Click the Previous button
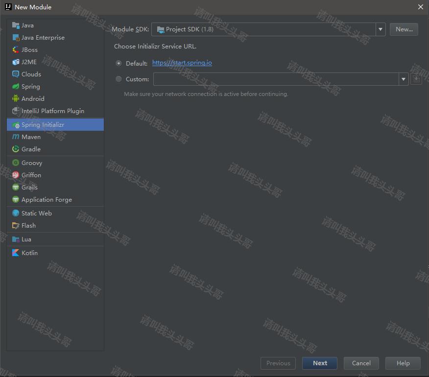The height and width of the screenshot is (377, 429). 278,363
